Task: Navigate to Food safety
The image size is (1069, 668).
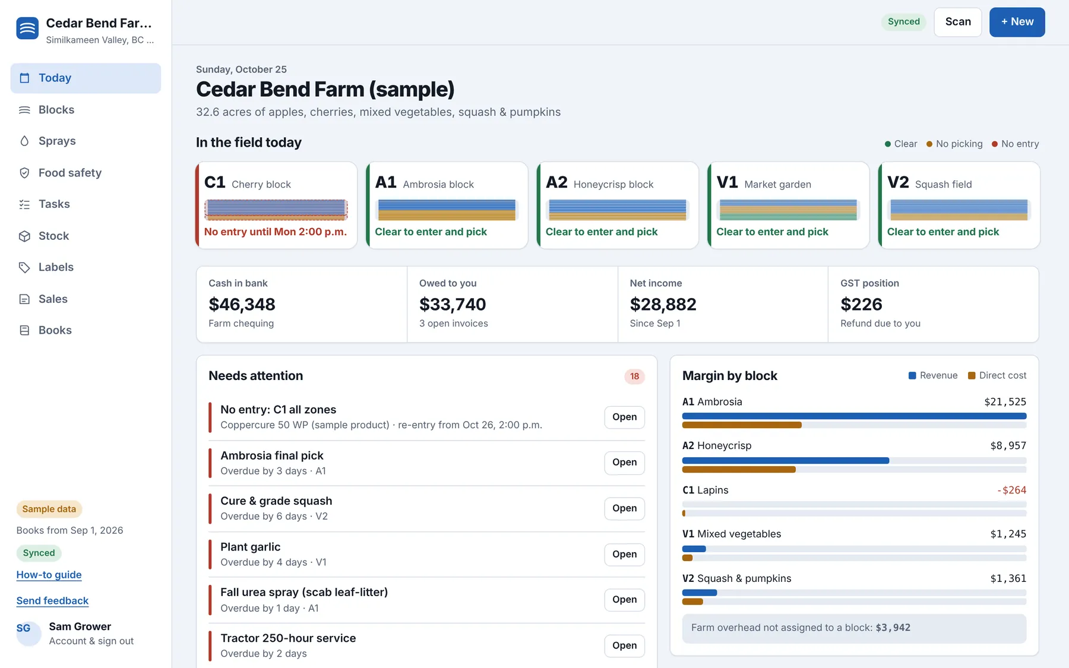Action: pyautogui.click(x=86, y=173)
